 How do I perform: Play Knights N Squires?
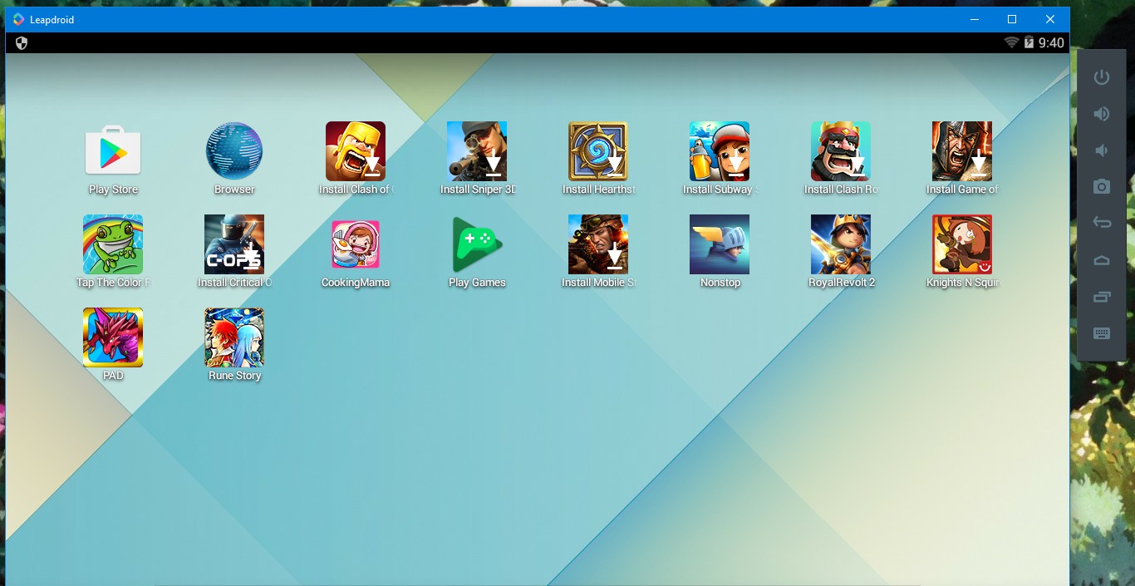click(x=961, y=245)
